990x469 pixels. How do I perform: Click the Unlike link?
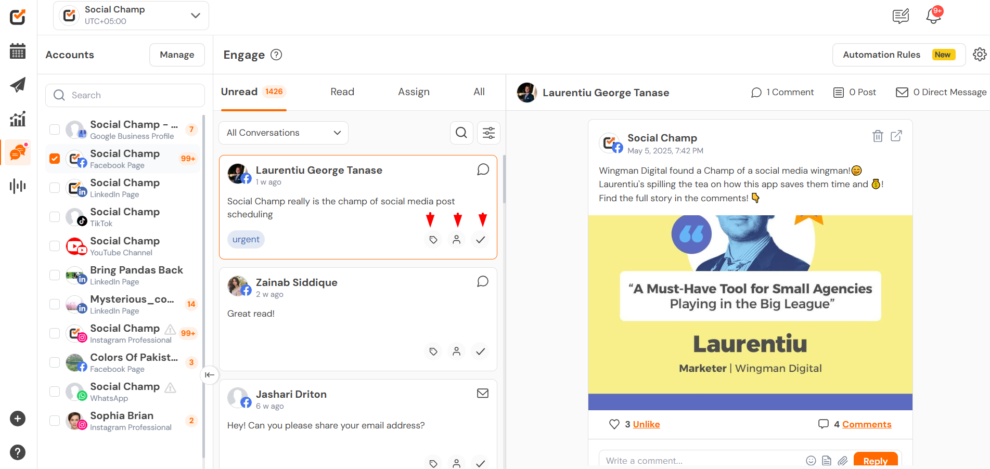646,424
